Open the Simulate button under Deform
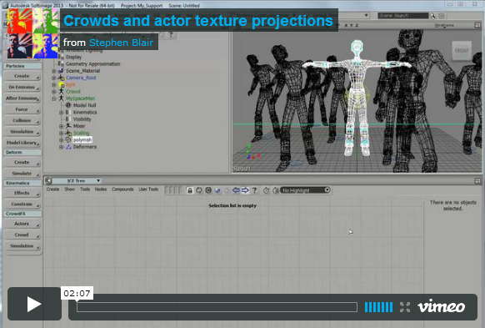The height and width of the screenshot is (328, 485). (22, 174)
